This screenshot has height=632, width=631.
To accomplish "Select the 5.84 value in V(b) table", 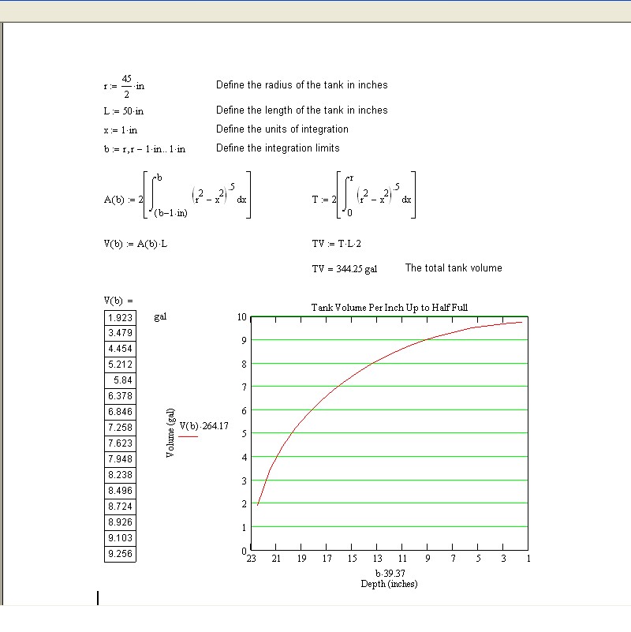I will pos(120,380).
